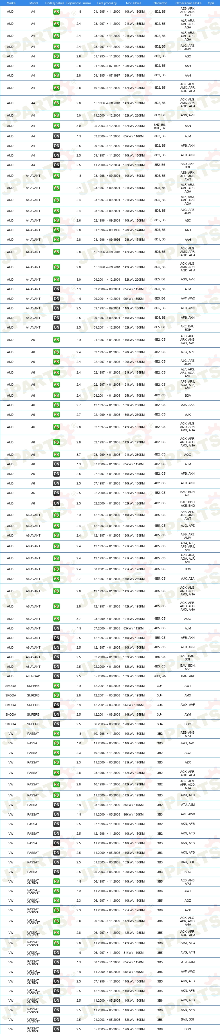Click the PB icon for Skoda Superb 2.8 AMX
This screenshot has width=220, height=1034.
tap(56, 695)
